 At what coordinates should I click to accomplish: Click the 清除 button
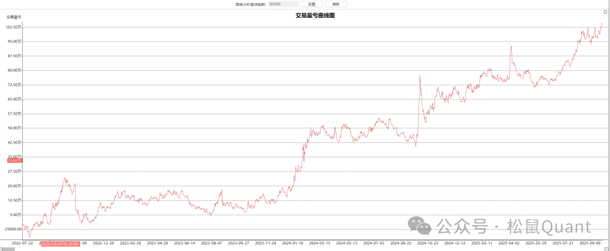tap(336, 4)
